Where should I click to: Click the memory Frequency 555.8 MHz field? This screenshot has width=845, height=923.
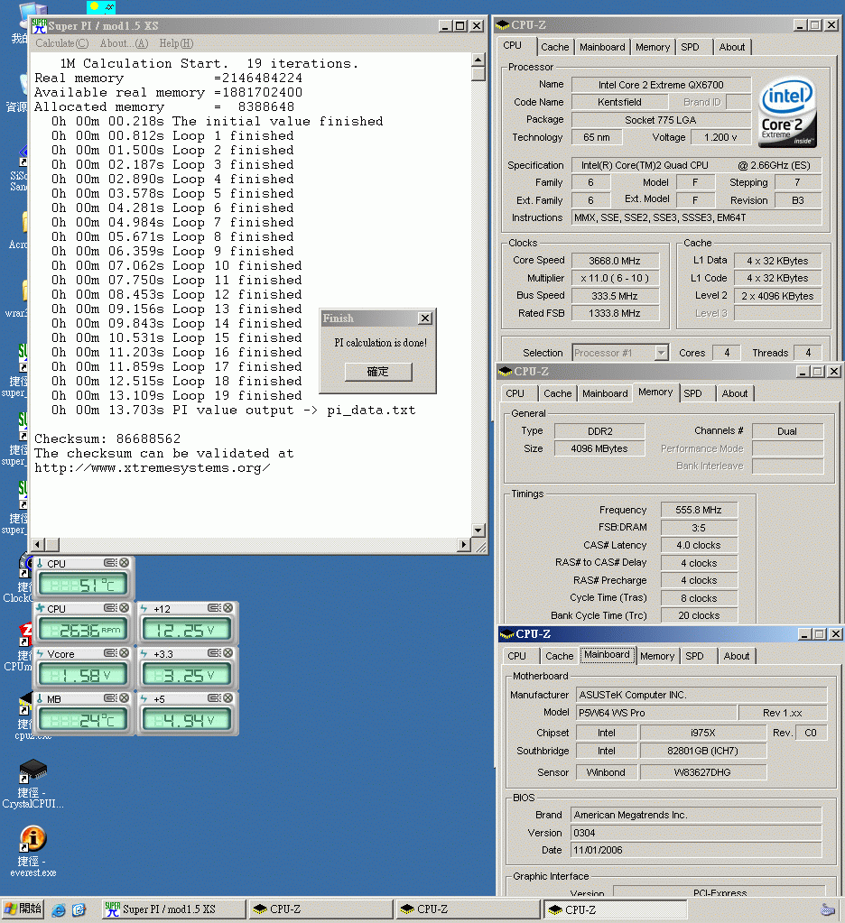coord(699,510)
